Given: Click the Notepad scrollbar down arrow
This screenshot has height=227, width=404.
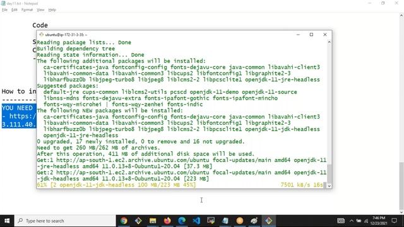Looking at the screenshot, I should (401, 212).
